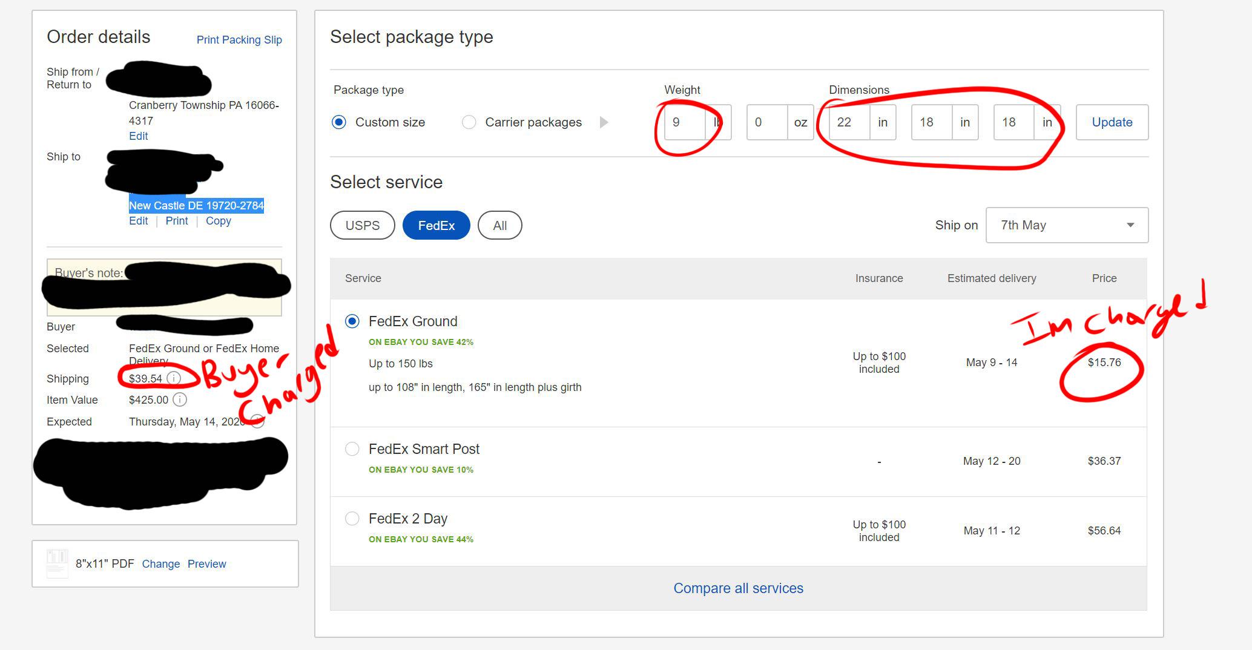
Task: Select the Custom size package option
Action: point(339,122)
